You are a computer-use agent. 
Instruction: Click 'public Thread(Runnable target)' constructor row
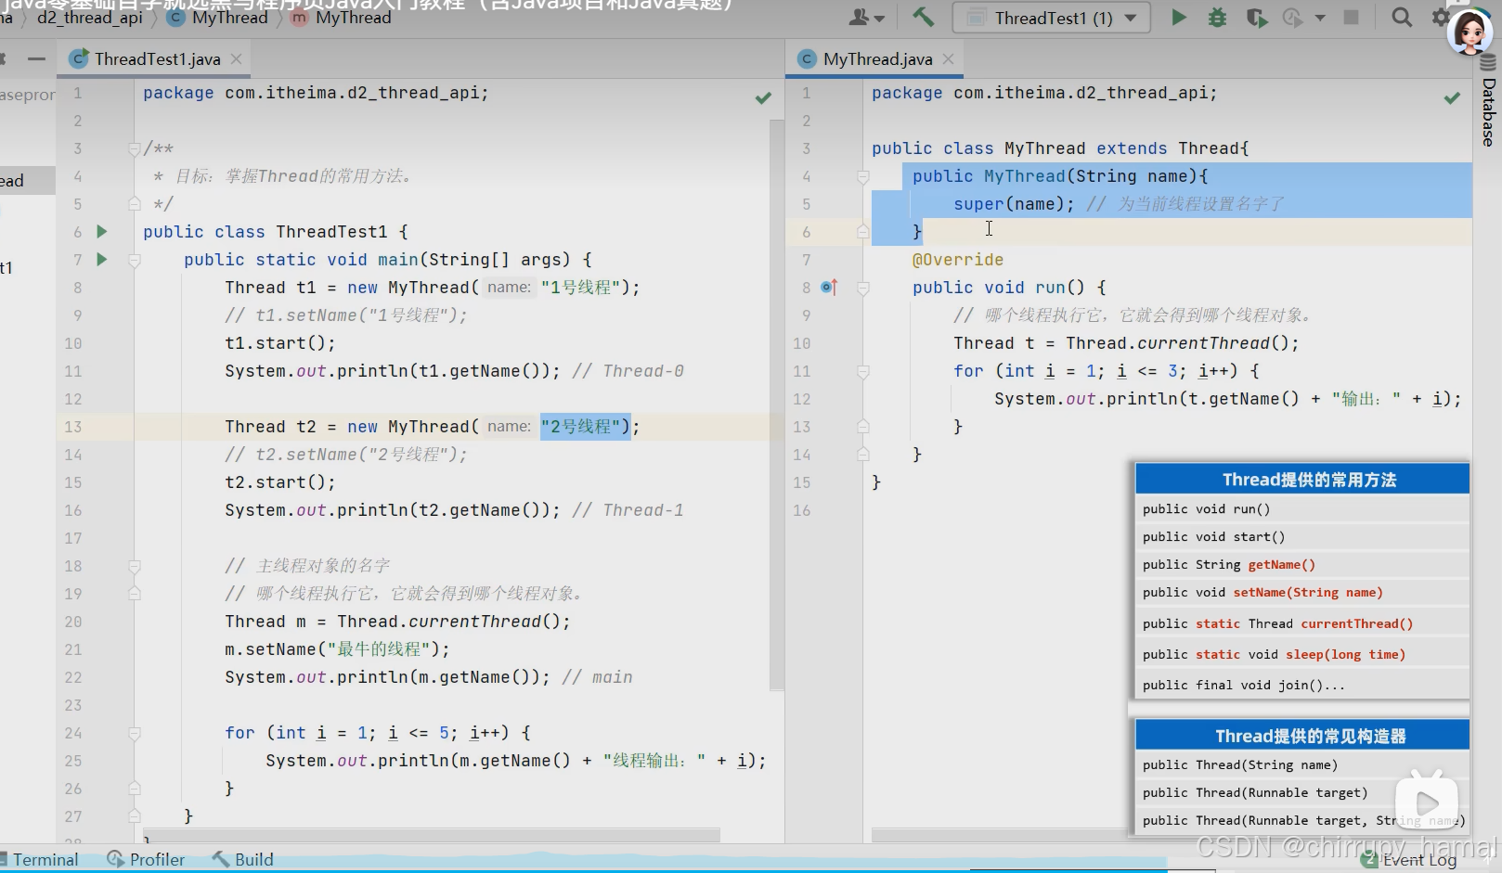coord(1302,792)
